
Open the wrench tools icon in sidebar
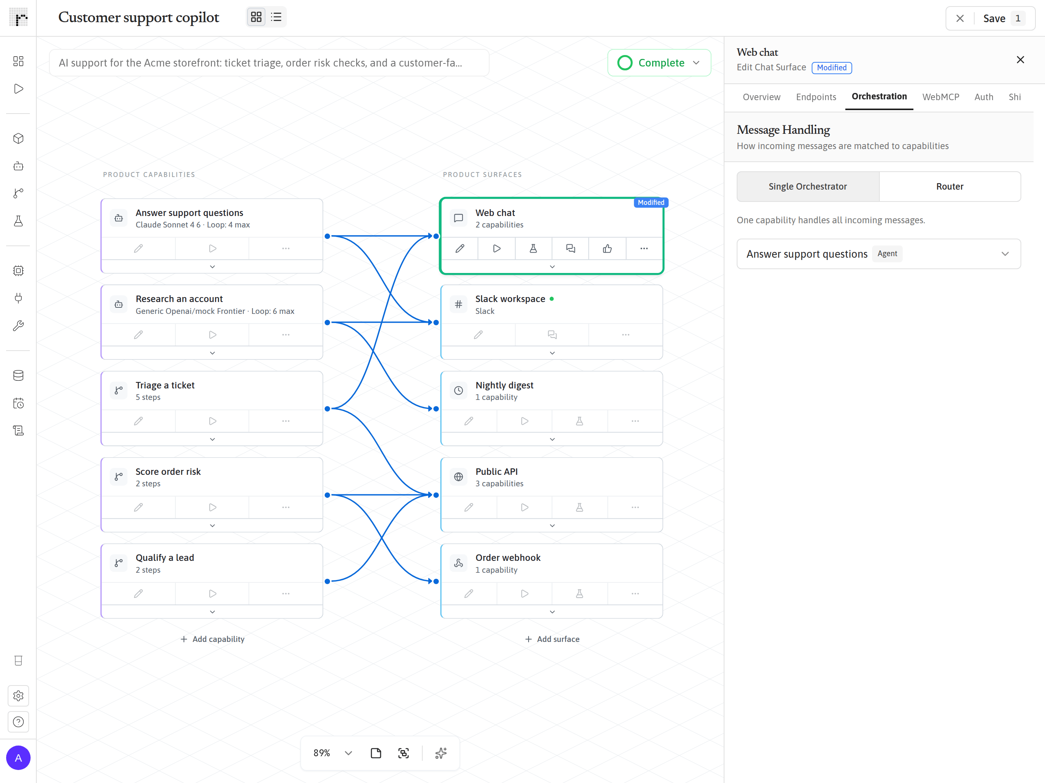pyautogui.click(x=18, y=326)
